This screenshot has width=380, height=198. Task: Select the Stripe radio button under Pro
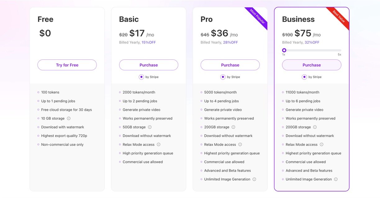[223, 77]
